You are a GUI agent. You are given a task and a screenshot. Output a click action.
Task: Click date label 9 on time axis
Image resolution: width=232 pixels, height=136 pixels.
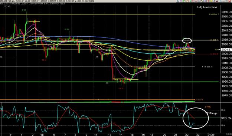point(87,135)
